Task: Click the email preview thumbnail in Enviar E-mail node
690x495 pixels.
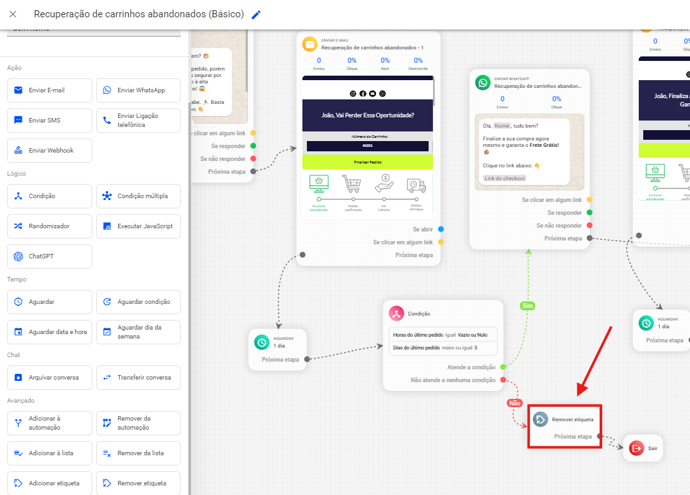Action: pos(368,147)
